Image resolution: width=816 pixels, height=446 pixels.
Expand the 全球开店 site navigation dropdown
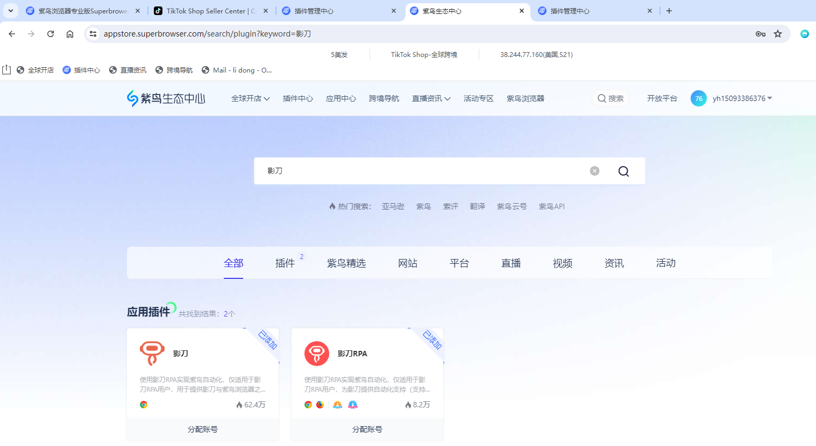(251, 98)
